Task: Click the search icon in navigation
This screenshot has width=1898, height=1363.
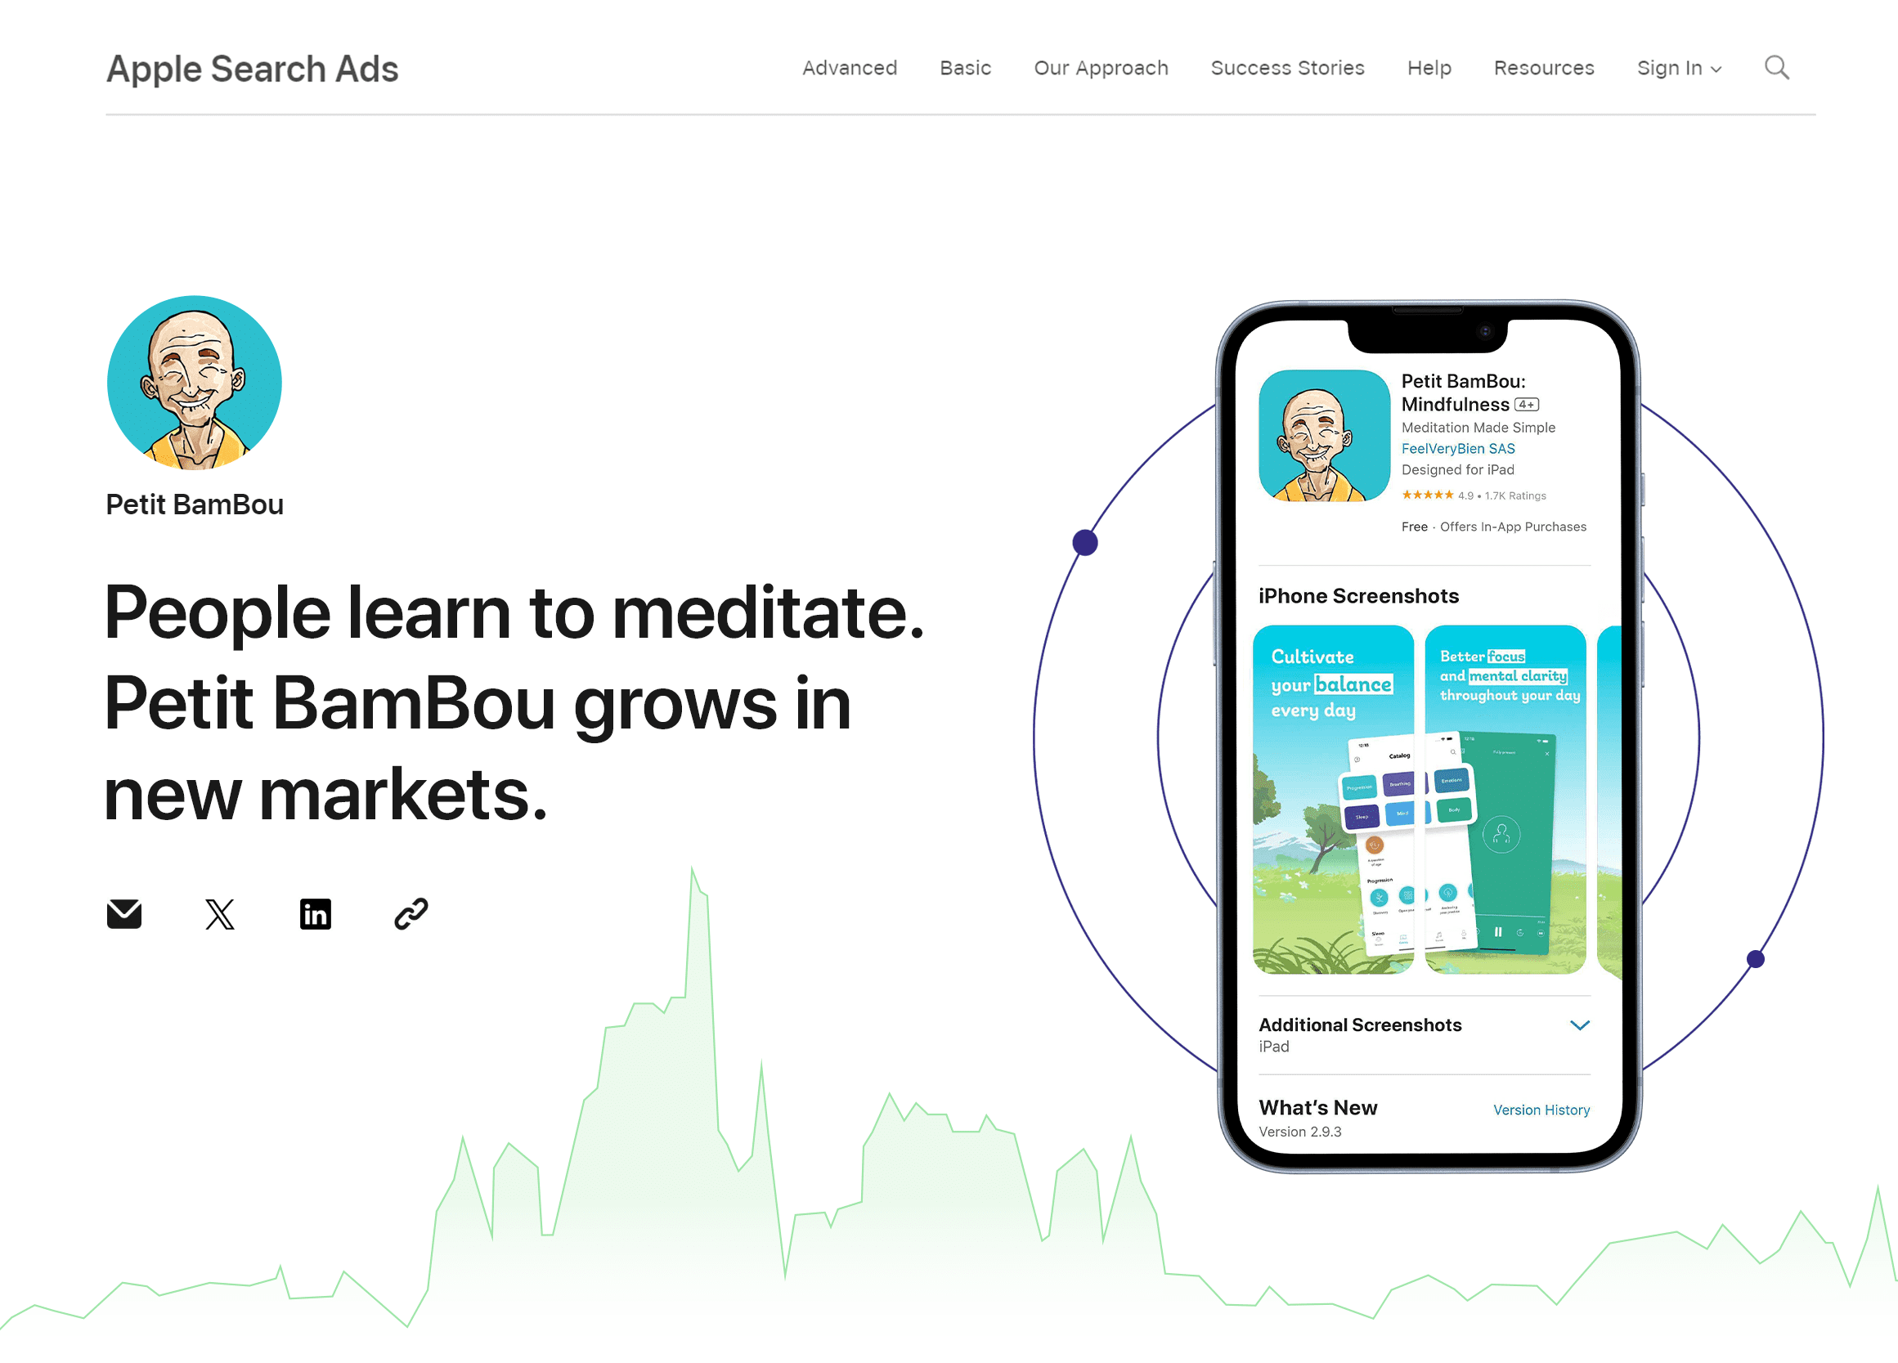Action: [1777, 68]
